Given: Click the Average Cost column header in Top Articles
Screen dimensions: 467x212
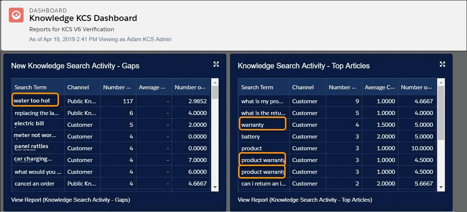Looking at the screenshot, I should pos(380,87).
